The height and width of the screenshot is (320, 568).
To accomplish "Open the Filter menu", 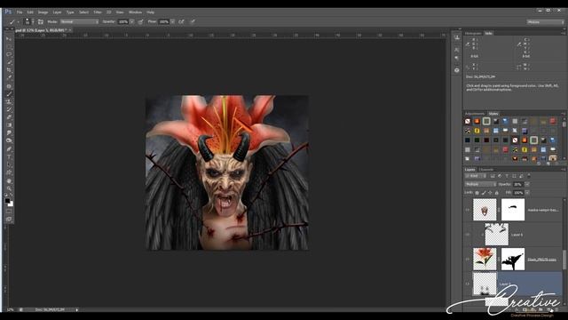I will pos(98,12).
